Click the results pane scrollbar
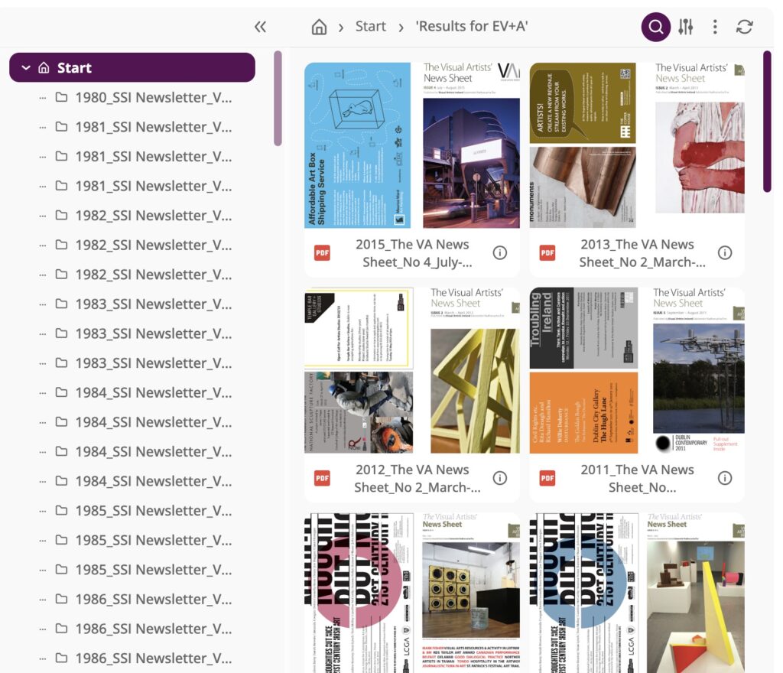783x673 pixels. pos(767,122)
